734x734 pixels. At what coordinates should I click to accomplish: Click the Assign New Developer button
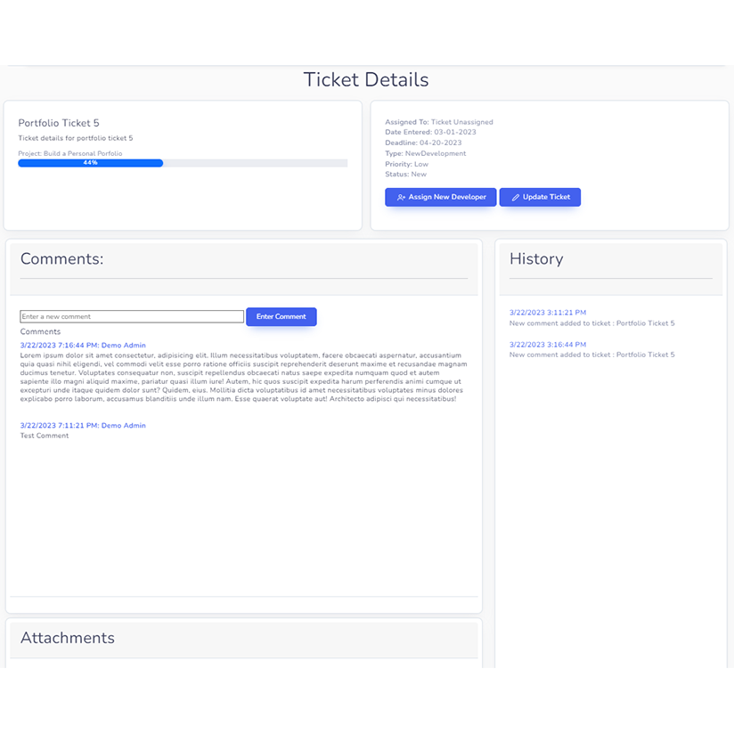[441, 197]
